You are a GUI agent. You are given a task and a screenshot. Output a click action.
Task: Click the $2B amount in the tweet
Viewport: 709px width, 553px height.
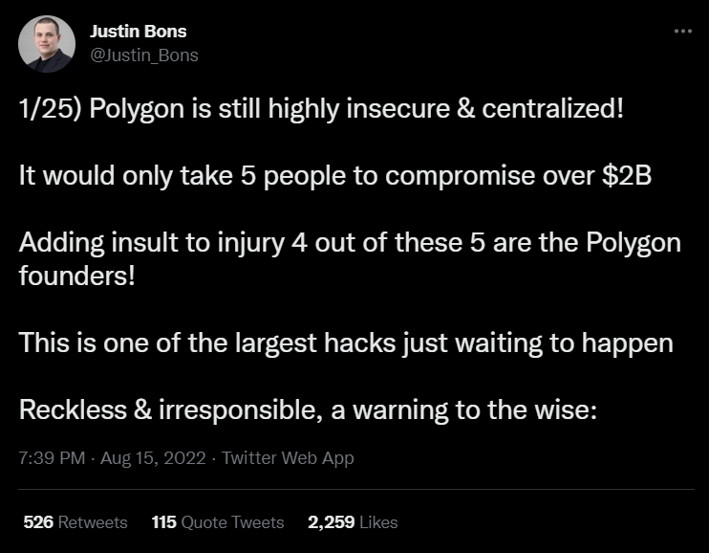[x=627, y=176]
